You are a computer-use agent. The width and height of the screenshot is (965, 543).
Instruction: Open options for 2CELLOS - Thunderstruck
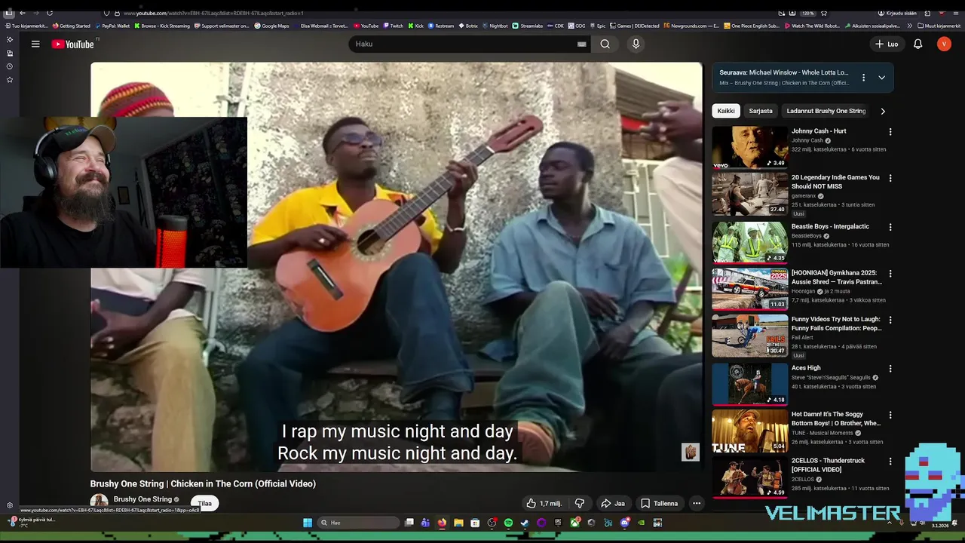(x=890, y=461)
